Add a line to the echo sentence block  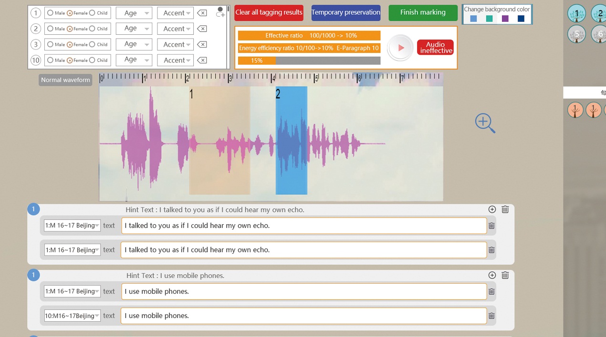click(x=492, y=209)
